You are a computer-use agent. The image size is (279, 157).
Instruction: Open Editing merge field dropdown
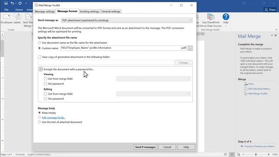point(153,94)
